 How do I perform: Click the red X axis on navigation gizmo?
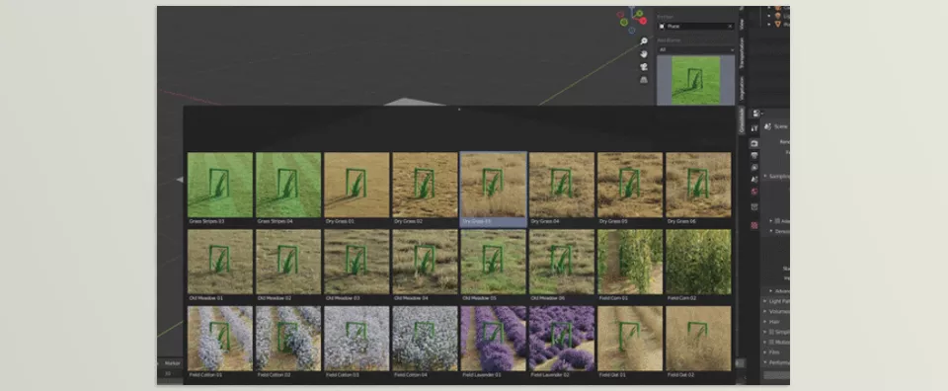tap(643, 21)
